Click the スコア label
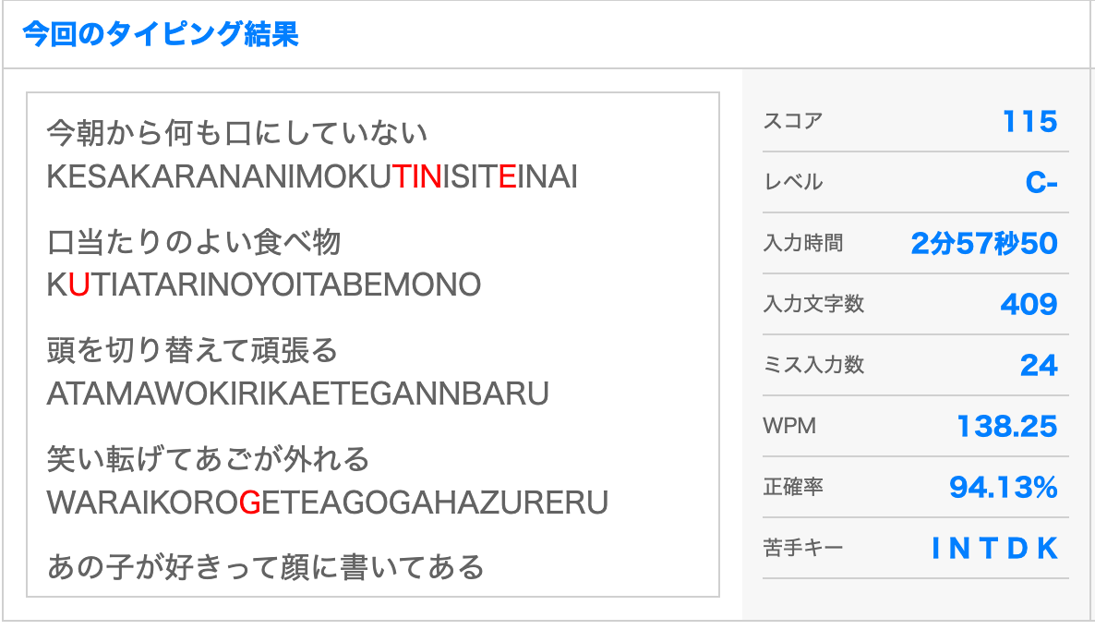 coord(792,121)
